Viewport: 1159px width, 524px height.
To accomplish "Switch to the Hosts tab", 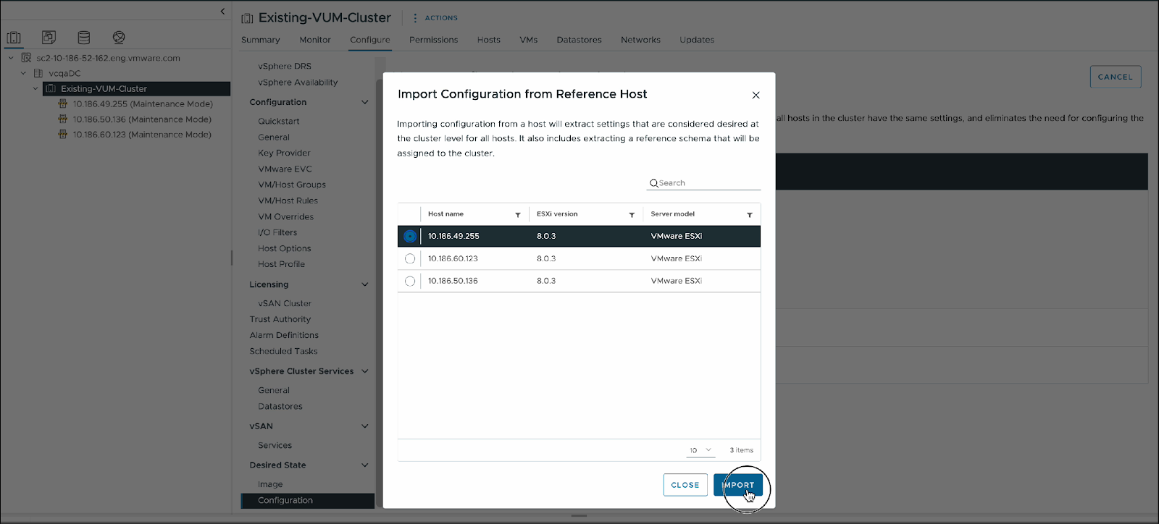I will tap(489, 40).
